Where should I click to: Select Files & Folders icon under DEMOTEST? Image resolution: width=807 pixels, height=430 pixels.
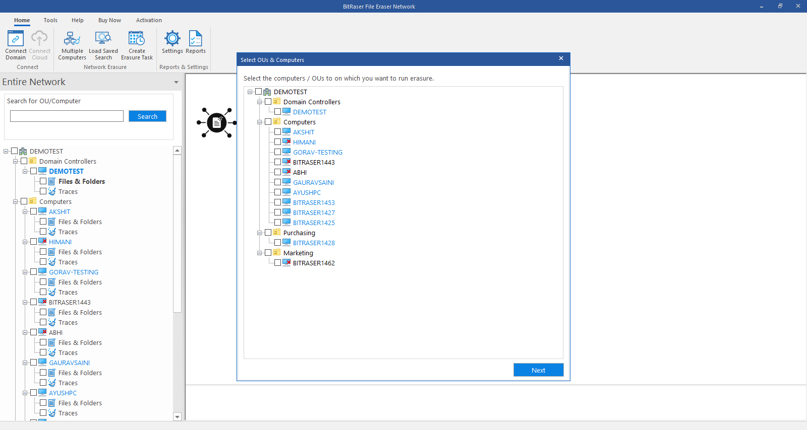pos(52,181)
